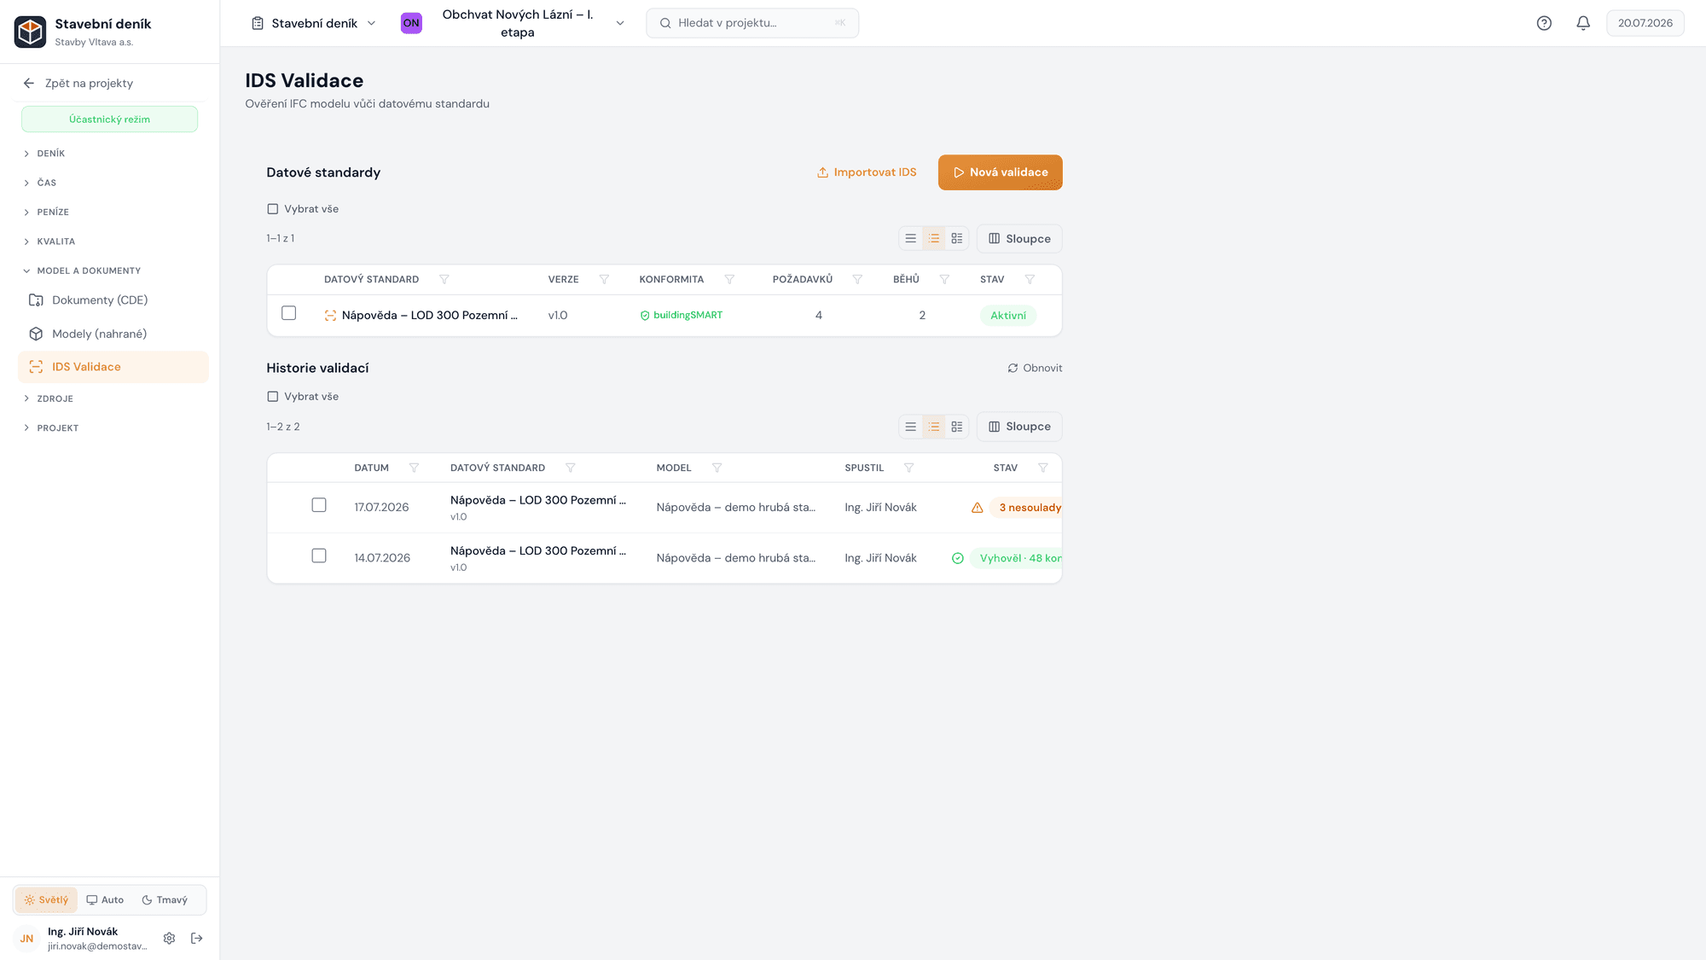The image size is (1706, 960).
Task: Switch Historie validací to card grid view
Action: pyautogui.click(x=957, y=427)
